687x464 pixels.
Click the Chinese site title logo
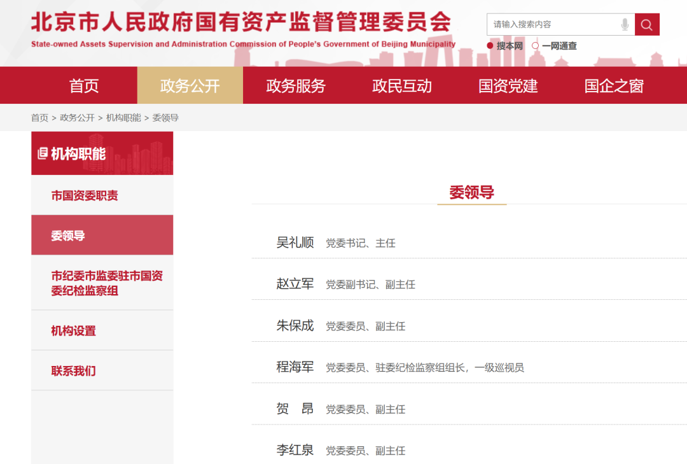click(x=241, y=22)
